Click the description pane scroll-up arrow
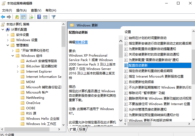Viewport: 195px width, 136px height. point(121,41)
